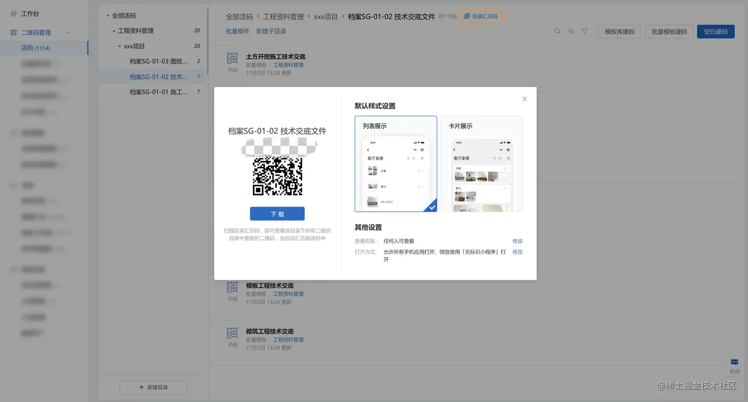The height and width of the screenshot is (402, 748).
Task: Click the 模板库建码 button
Action: (x=619, y=32)
